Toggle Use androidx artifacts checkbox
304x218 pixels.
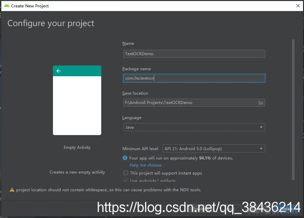[126, 181]
